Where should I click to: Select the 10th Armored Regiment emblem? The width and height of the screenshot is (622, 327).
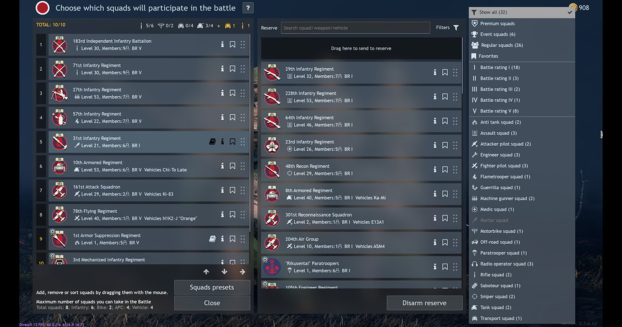pos(60,166)
